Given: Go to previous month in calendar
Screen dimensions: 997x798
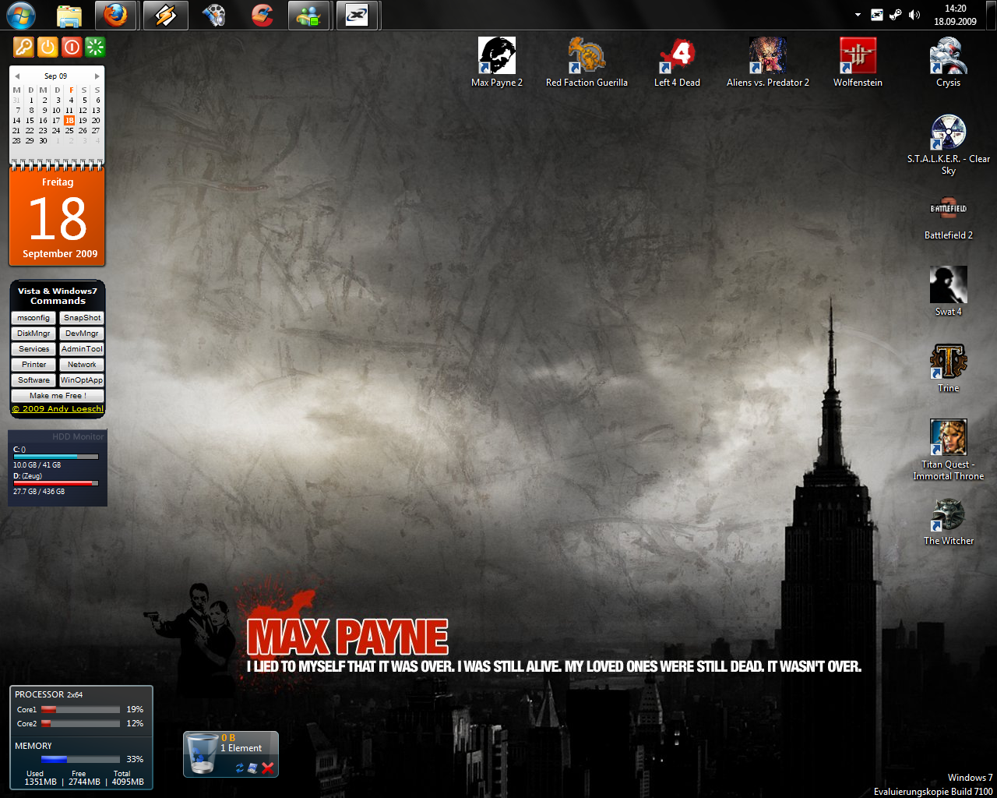Looking at the screenshot, I should pyautogui.click(x=17, y=76).
